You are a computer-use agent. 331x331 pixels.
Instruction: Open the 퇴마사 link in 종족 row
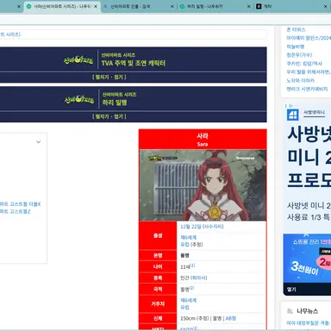click(x=198, y=278)
